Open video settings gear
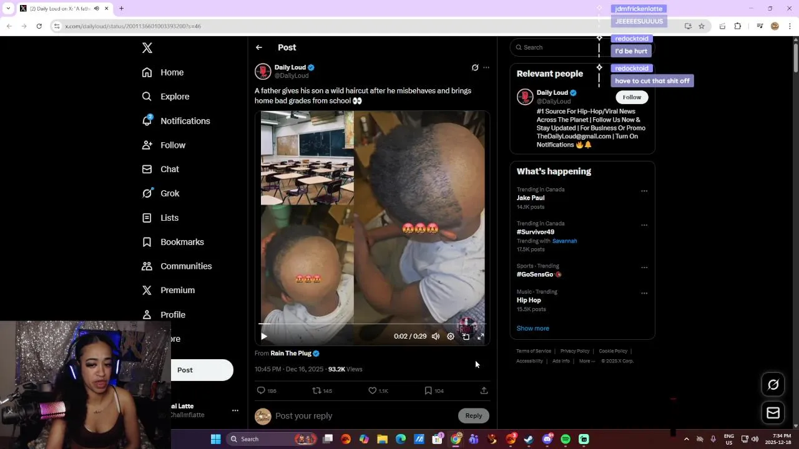 coord(451,336)
